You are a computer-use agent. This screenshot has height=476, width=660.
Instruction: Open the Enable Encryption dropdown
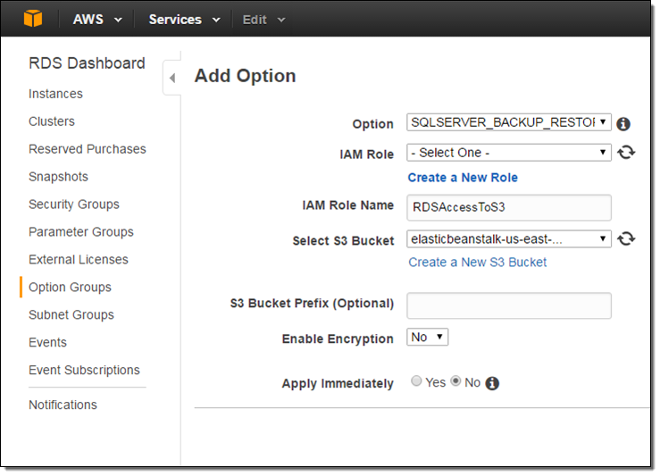pyautogui.click(x=427, y=338)
